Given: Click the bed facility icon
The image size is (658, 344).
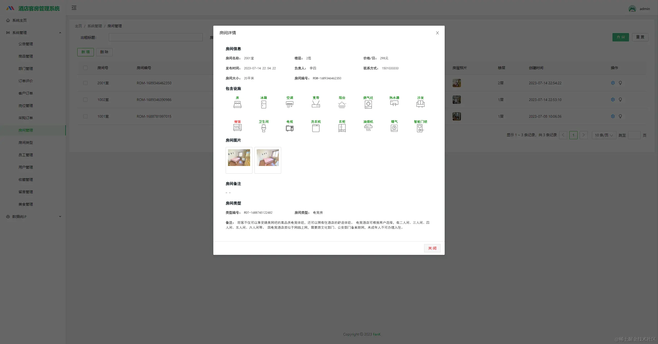Looking at the screenshot, I should 237,104.
